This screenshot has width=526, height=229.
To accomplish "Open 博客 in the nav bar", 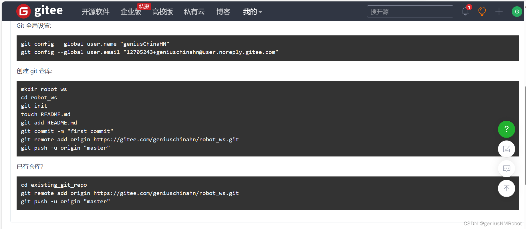I will pos(223,12).
